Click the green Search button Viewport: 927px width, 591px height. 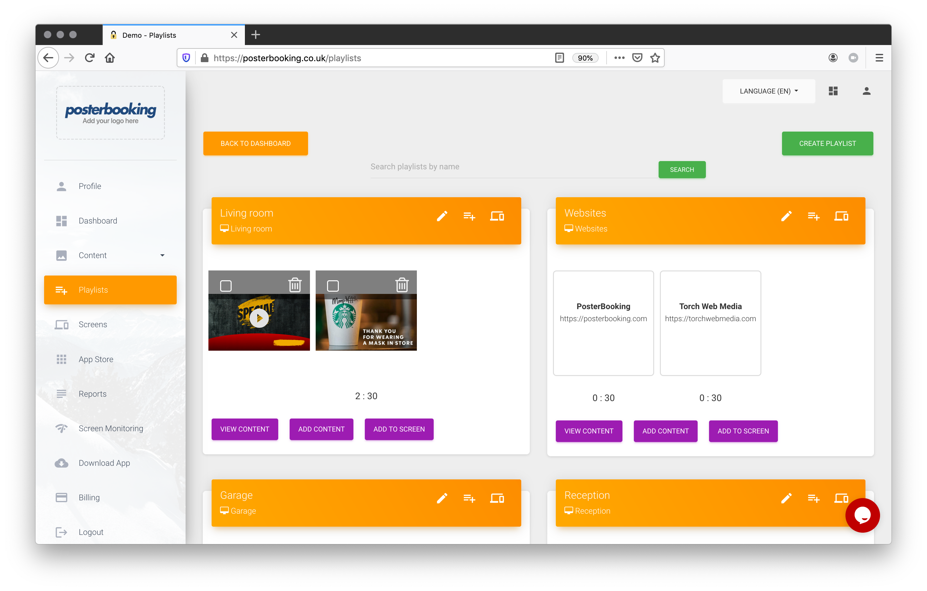[682, 170]
